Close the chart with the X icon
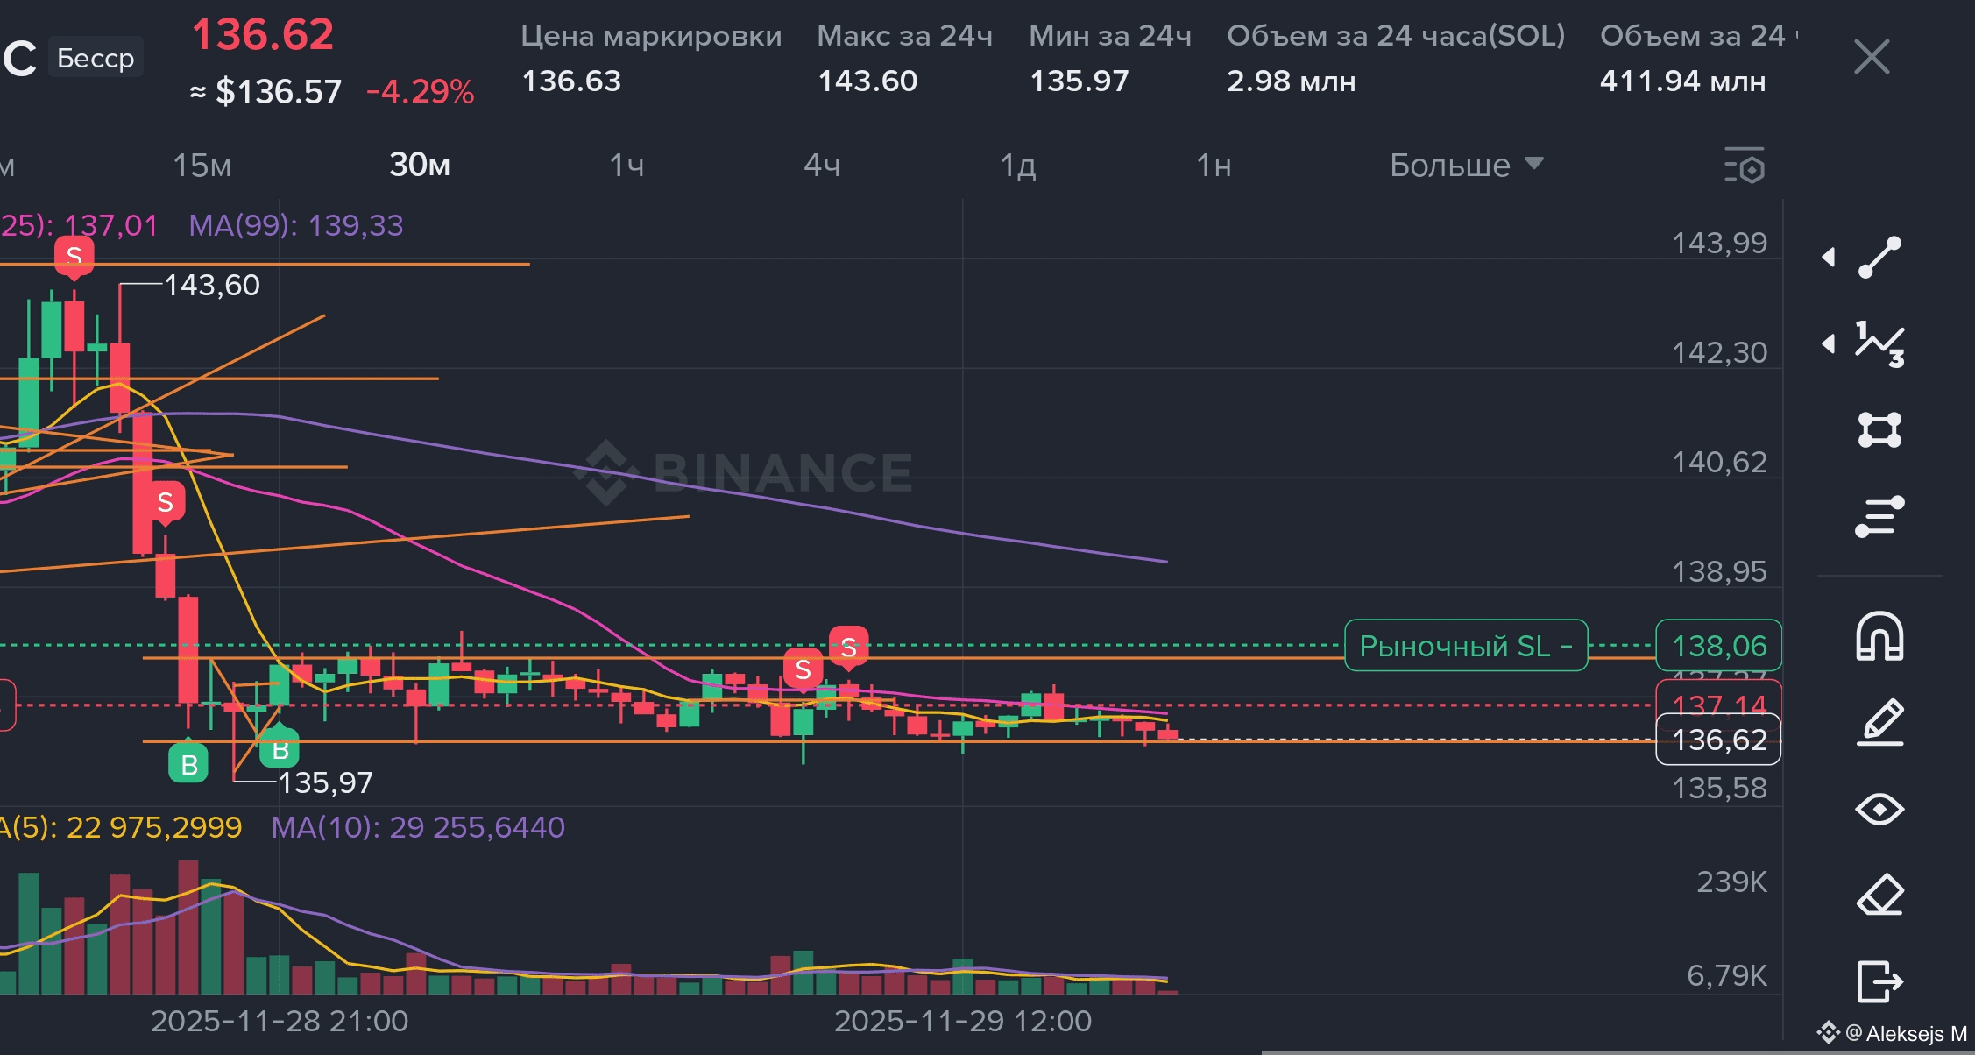Viewport: 1975px width, 1055px height. [1872, 58]
